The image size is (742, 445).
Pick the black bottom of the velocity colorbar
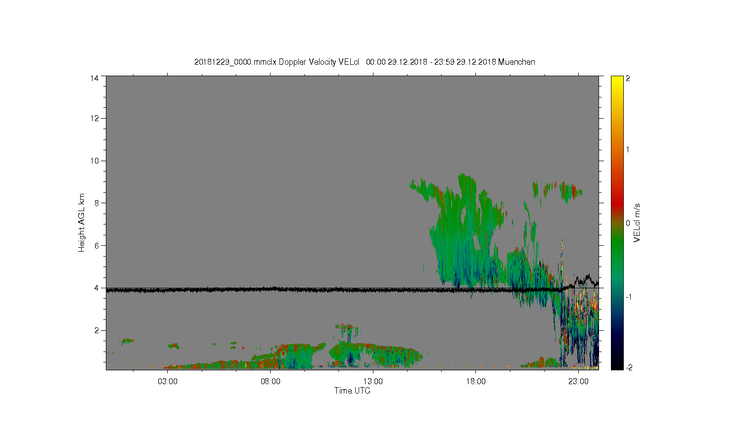tap(617, 363)
